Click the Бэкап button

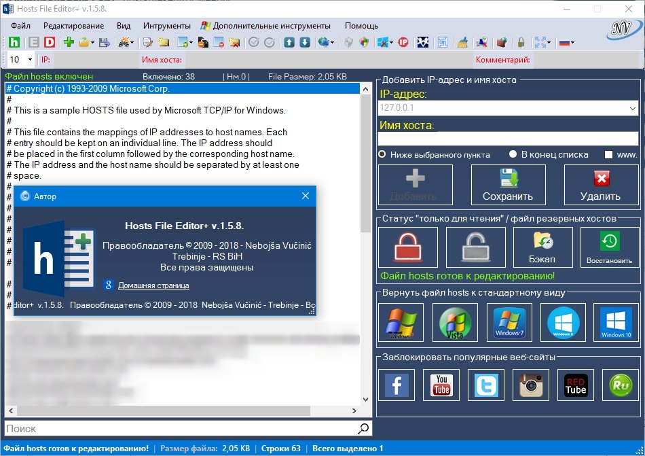pos(542,247)
